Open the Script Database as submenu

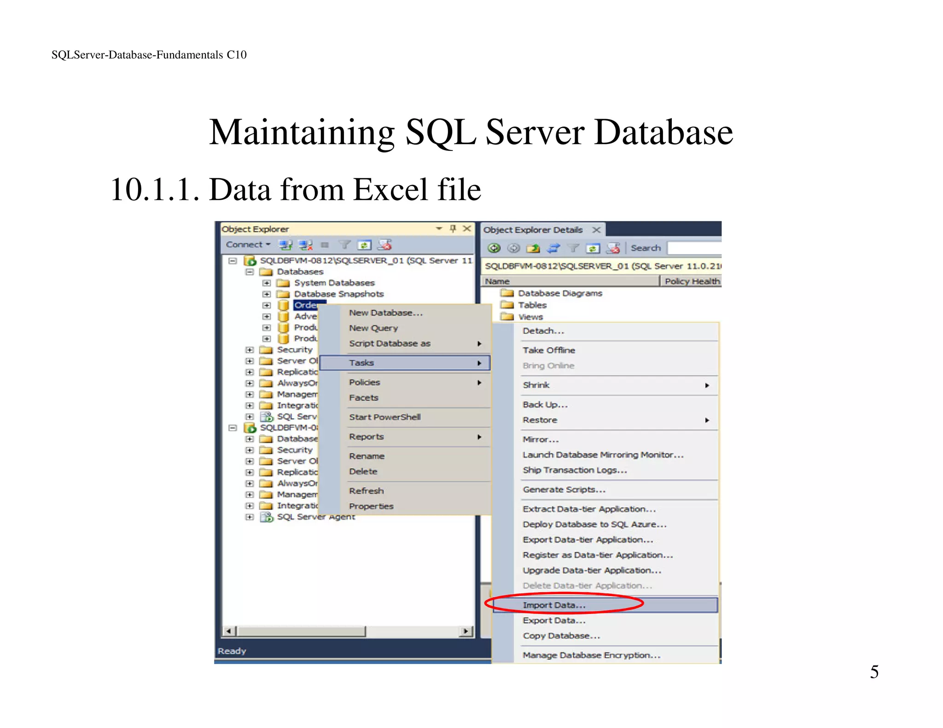(x=405, y=344)
